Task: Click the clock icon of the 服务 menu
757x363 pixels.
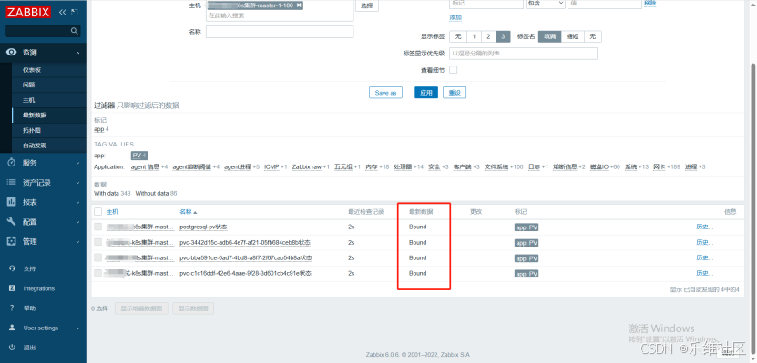Action: point(12,163)
